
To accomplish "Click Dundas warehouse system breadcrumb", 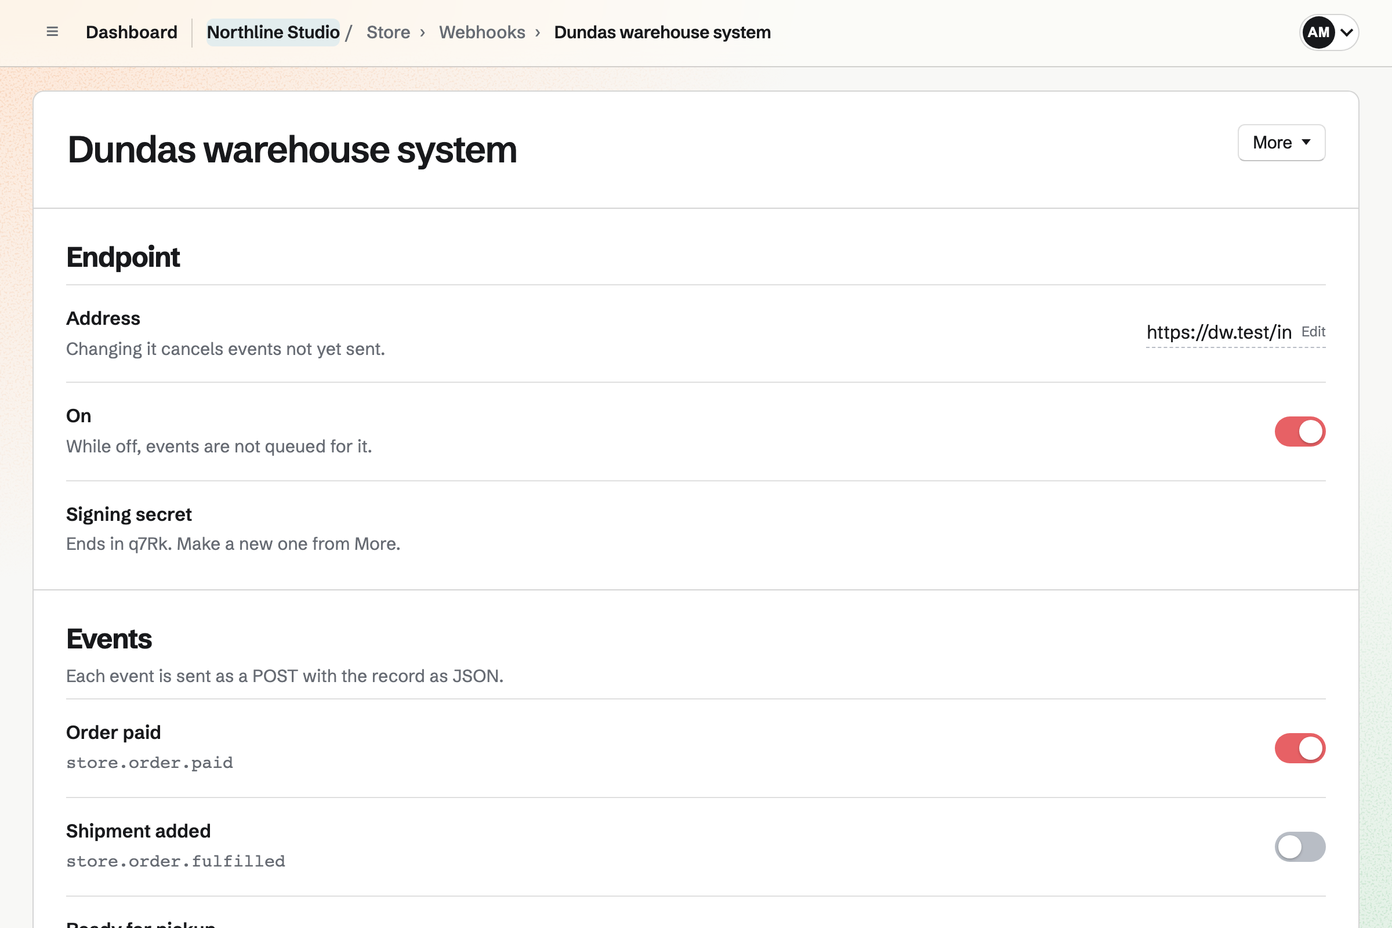I will [x=662, y=32].
